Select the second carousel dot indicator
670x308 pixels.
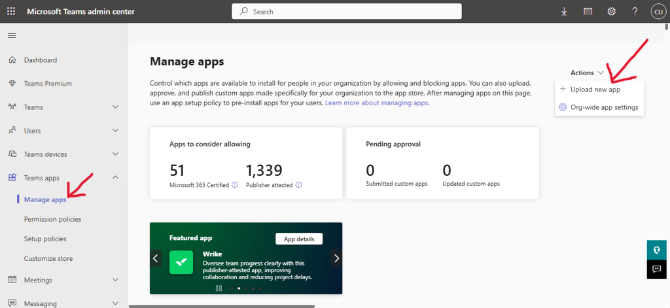click(x=239, y=288)
